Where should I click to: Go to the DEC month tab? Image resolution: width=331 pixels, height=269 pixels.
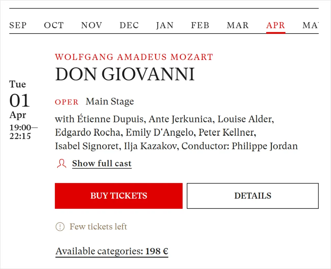click(129, 25)
